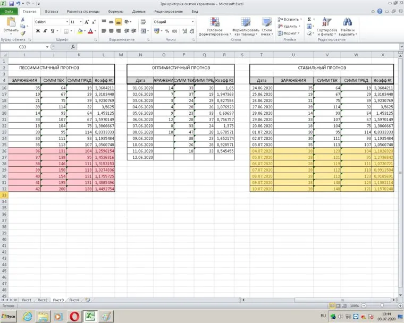Toggle underline formatting Ч button
The width and height of the screenshot is (404, 323).
click(x=53, y=31)
